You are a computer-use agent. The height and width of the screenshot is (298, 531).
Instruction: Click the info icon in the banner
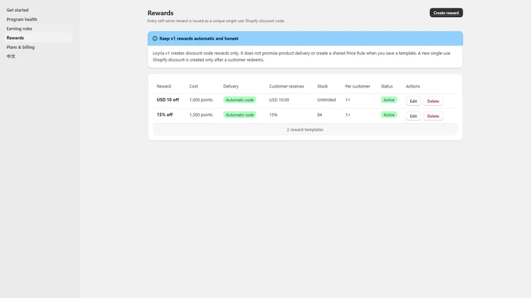click(155, 38)
